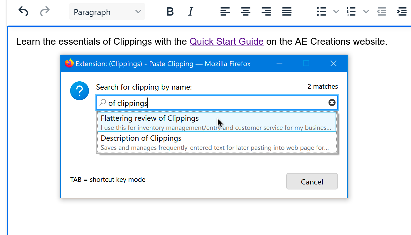Open the Paragraph style dropdown
Viewport: 411px width, 235px height.
[x=107, y=12]
